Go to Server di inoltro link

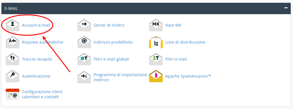[109, 25]
